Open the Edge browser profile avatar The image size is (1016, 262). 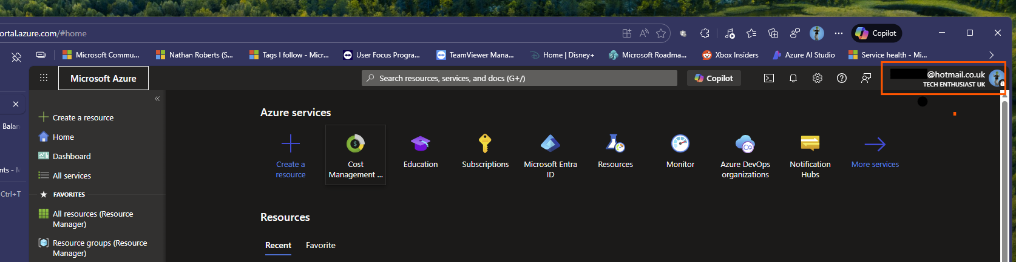817,33
